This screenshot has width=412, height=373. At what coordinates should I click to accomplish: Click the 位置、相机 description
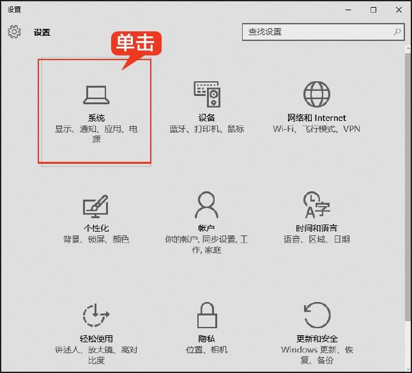tap(206, 350)
